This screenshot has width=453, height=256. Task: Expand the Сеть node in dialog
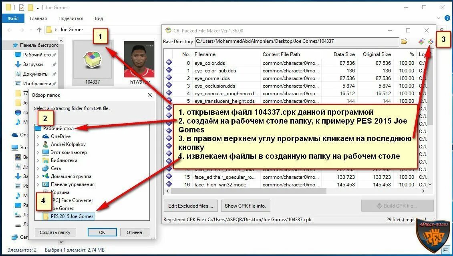pos(38,168)
